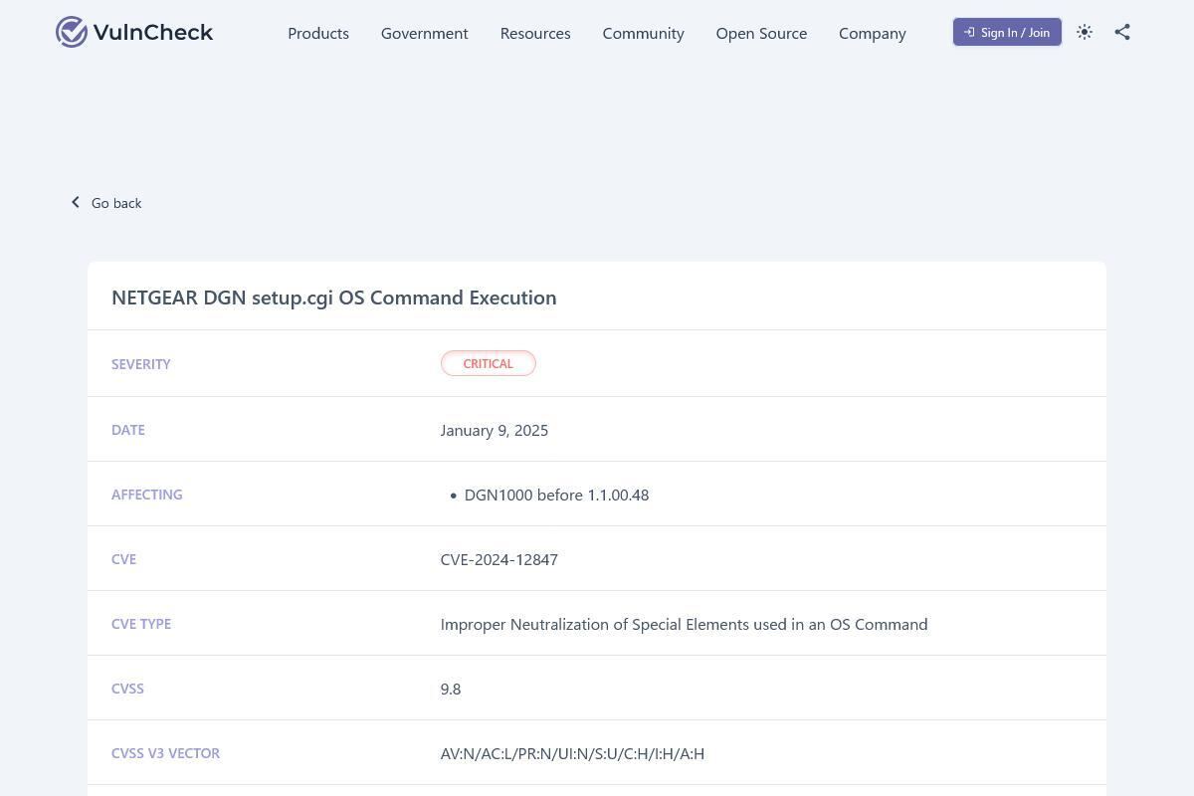Click the SEVERITY row label
The image size is (1194, 796).
pyautogui.click(x=141, y=364)
